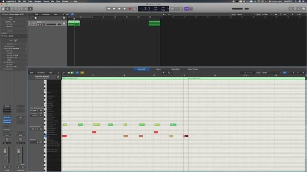Open the piano roll Functions menu
Screen dimensions: 307x172
pyautogui.click(x=42, y=73)
